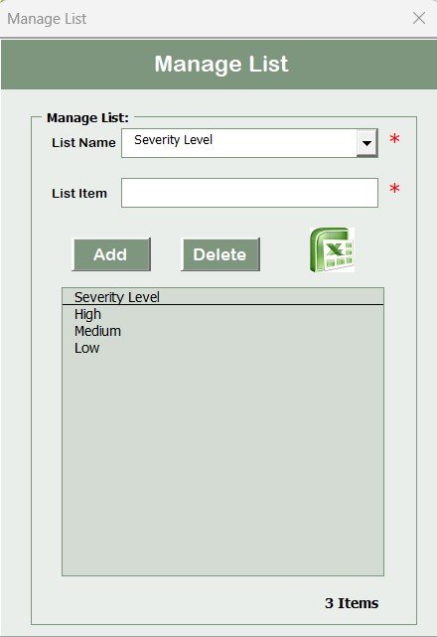Click empty area of the list box
437x637 pixels.
pyautogui.click(x=222, y=463)
